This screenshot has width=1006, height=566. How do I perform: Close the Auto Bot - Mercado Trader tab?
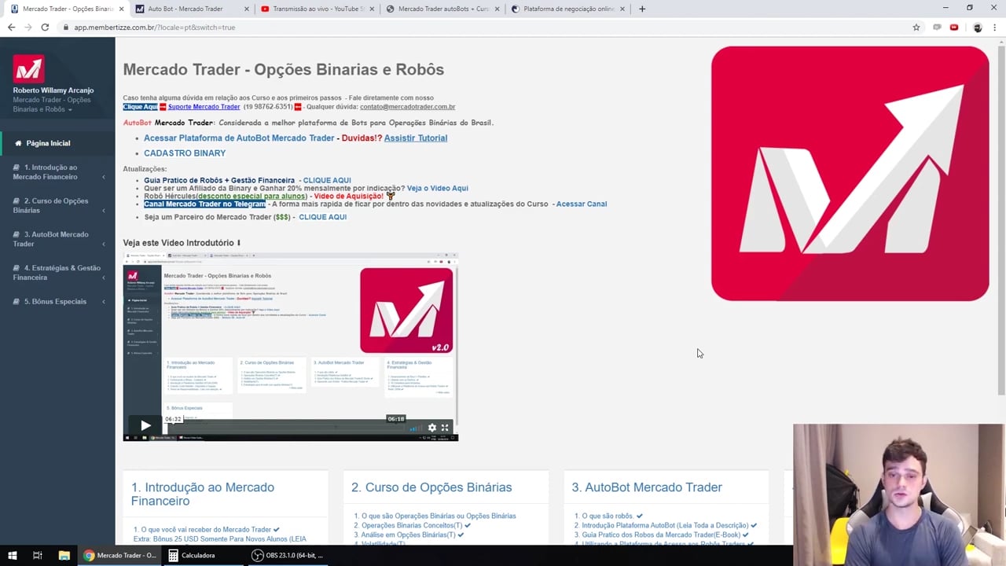coord(246,9)
